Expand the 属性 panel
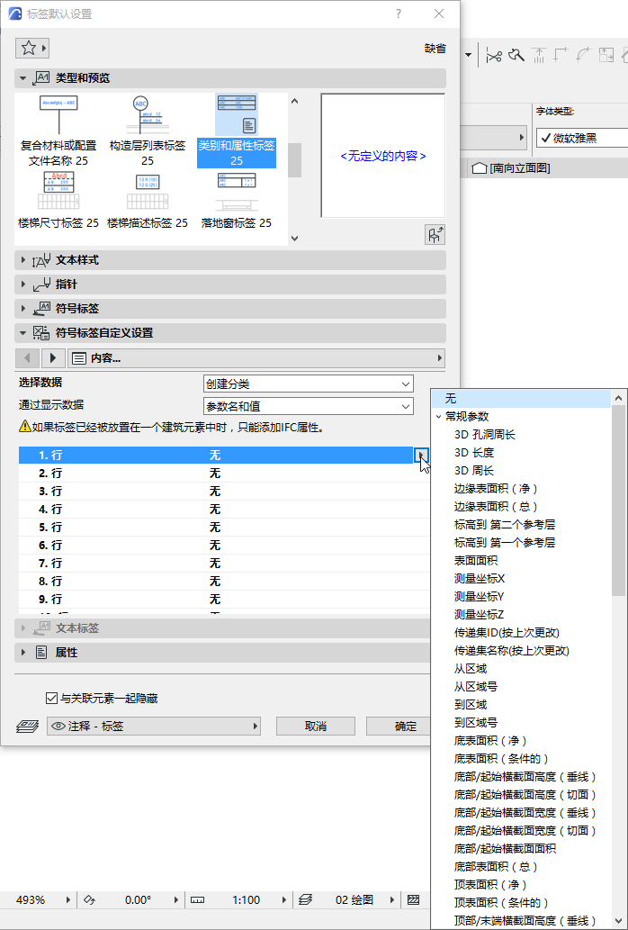 point(23,653)
